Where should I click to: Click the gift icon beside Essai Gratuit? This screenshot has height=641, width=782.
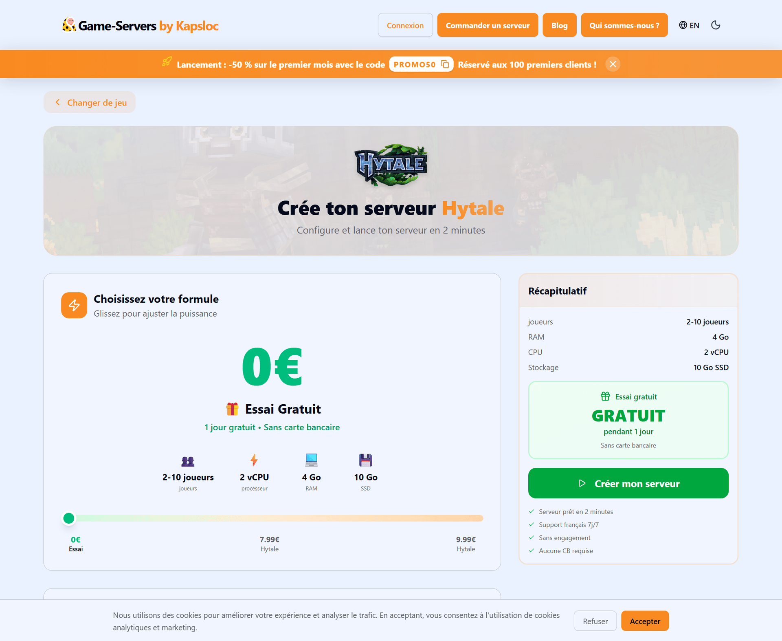[x=232, y=409]
